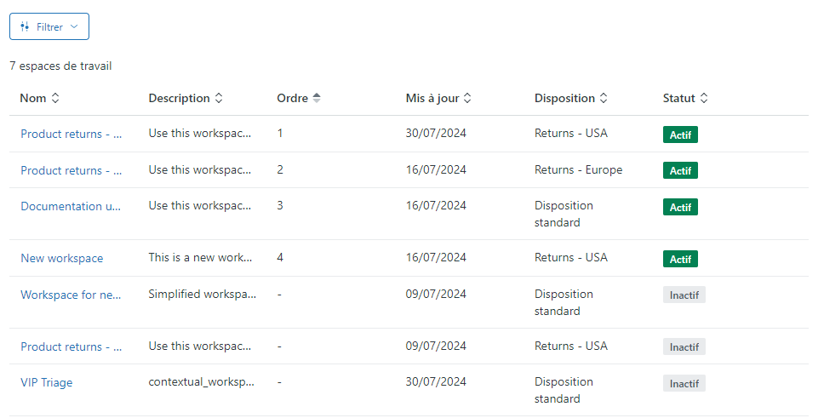Click the Inactif badge for VIP Triage

coord(684,384)
